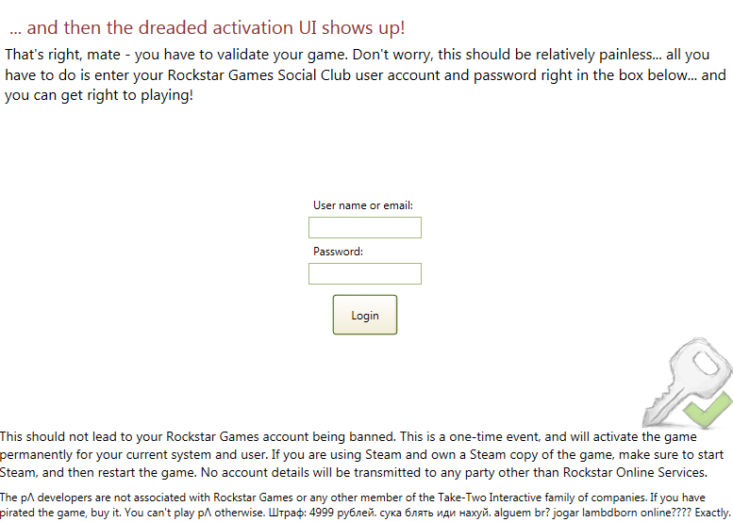Image resolution: width=733 pixels, height=522 pixels.
Task: Click 'you can get right to playing!' line
Action: pos(99,95)
